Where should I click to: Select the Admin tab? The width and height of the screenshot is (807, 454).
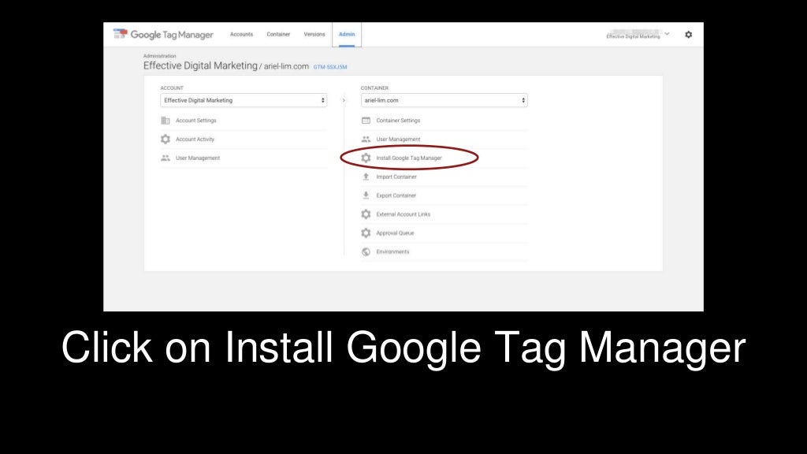pos(347,35)
